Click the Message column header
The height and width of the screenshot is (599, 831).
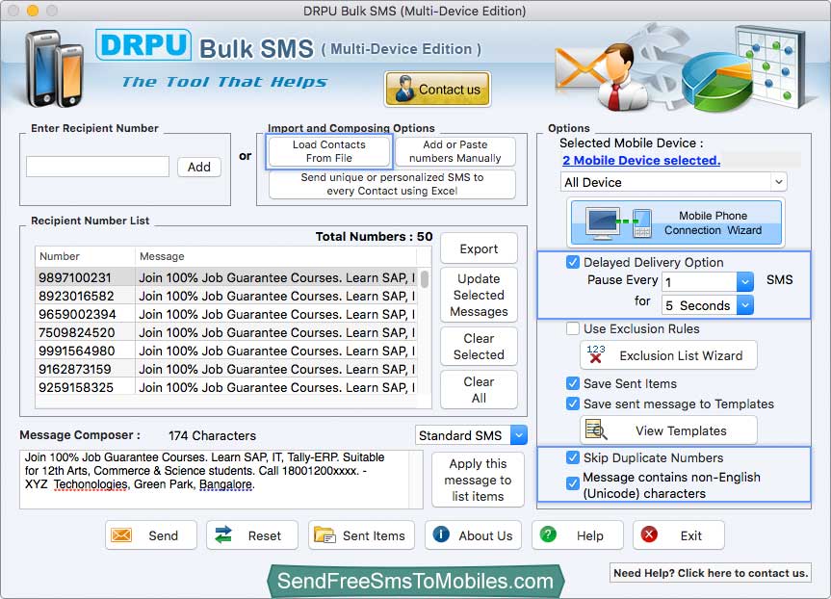tap(275, 256)
